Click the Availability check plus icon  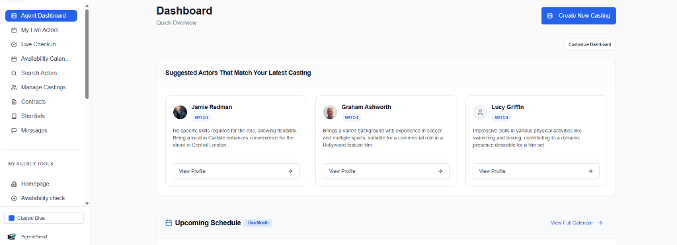pos(14,198)
